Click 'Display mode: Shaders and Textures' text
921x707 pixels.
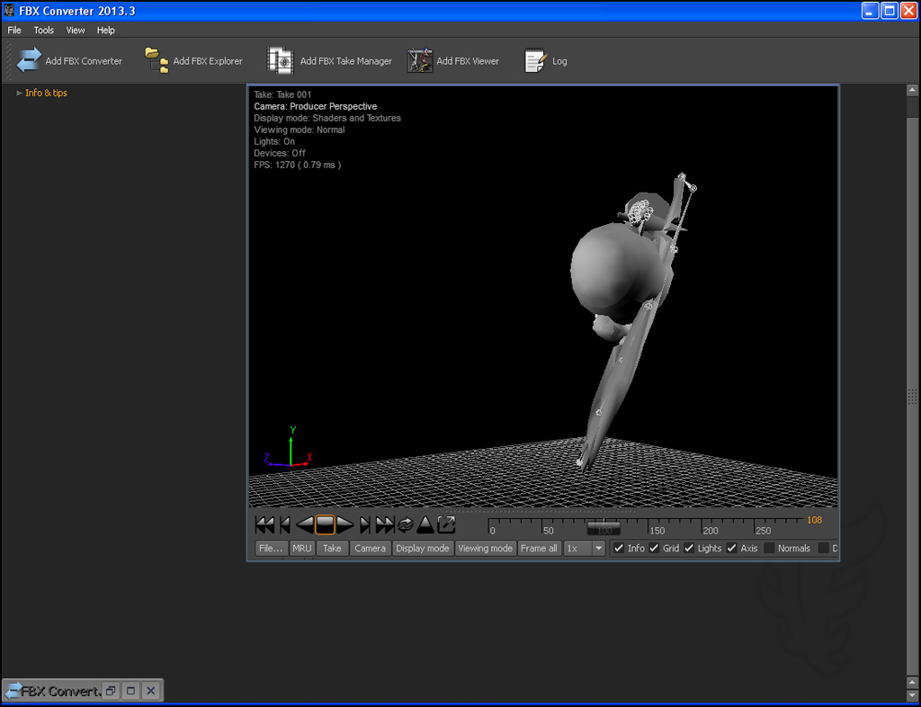[327, 118]
